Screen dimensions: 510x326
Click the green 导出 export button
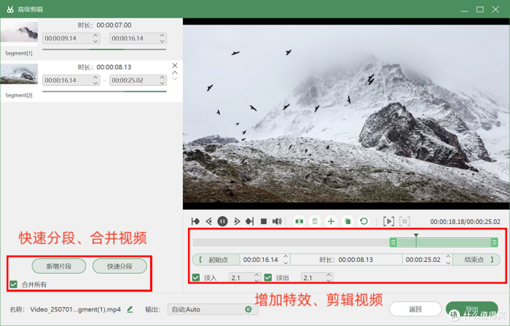point(472,309)
